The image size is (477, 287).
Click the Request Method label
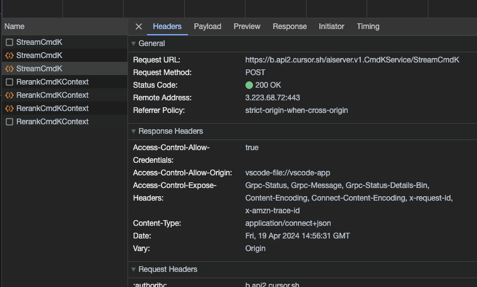coord(162,73)
